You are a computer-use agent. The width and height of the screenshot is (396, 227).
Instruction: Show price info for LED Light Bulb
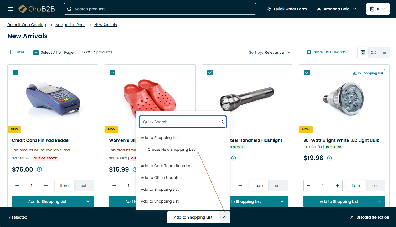[x=330, y=158]
